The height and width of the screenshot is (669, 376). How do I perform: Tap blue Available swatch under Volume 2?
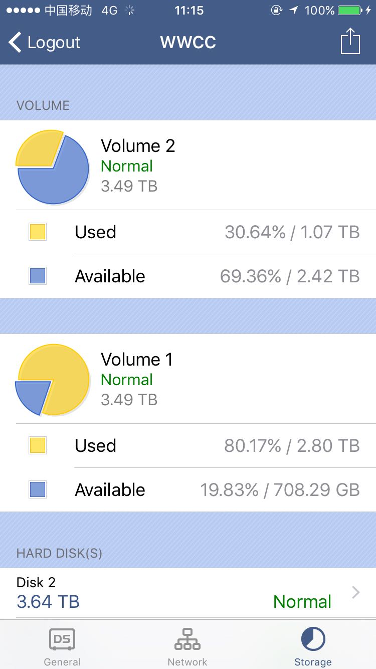tap(38, 276)
